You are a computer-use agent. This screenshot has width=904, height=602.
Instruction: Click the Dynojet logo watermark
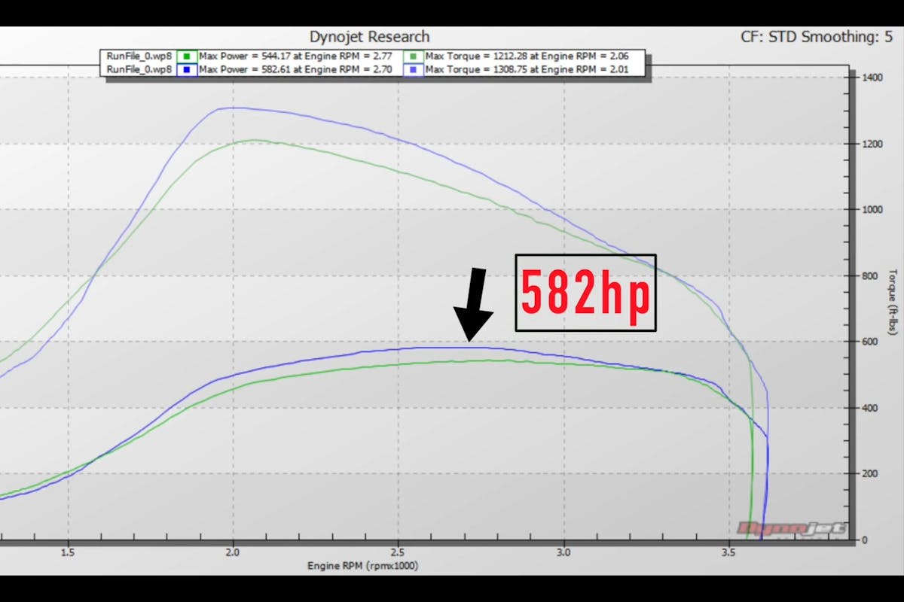point(791,528)
